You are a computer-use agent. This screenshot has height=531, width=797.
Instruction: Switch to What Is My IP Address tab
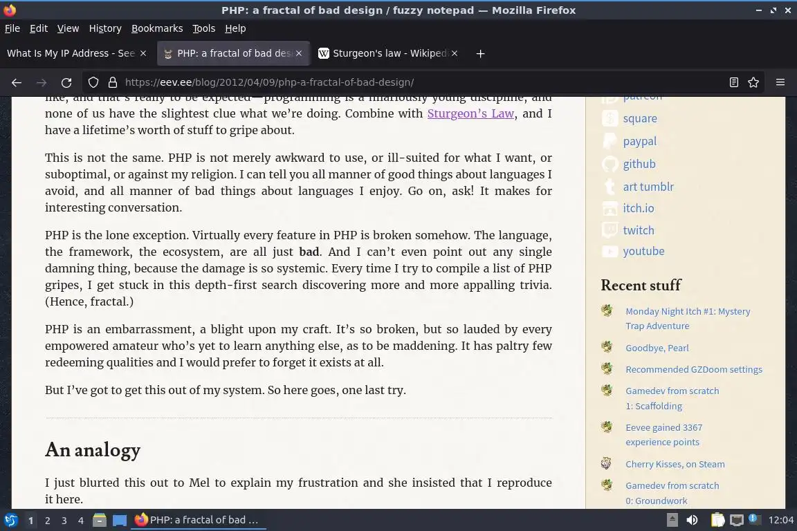pos(71,53)
